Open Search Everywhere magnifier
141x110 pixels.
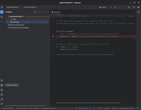[134, 7]
